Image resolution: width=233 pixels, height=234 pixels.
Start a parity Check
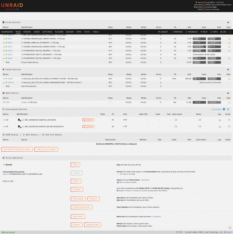pyautogui.click(x=76, y=181)
